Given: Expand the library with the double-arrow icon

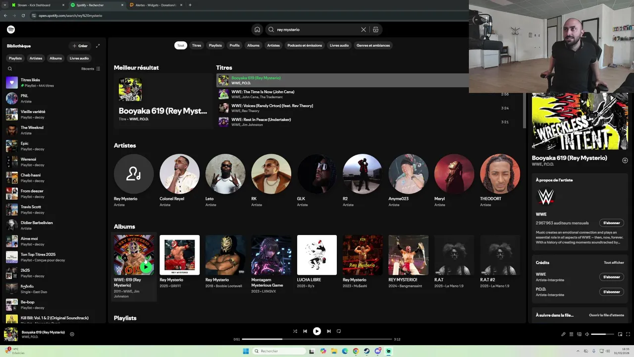Looking at the screenshot, I should tap(98, 46).
